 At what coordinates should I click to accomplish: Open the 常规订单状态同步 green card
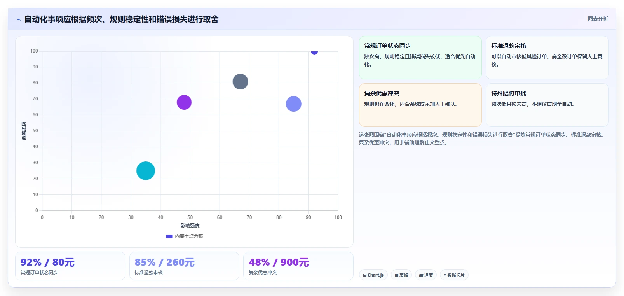[x=420, y=58]
